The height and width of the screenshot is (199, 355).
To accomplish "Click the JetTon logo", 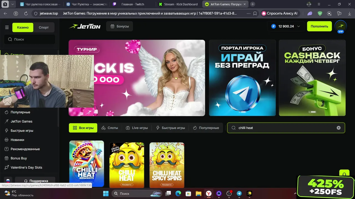I will coord(85,26).
